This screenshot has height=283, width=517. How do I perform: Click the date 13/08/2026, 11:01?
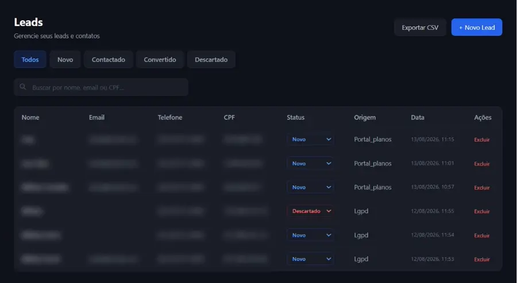pos(432,163)
